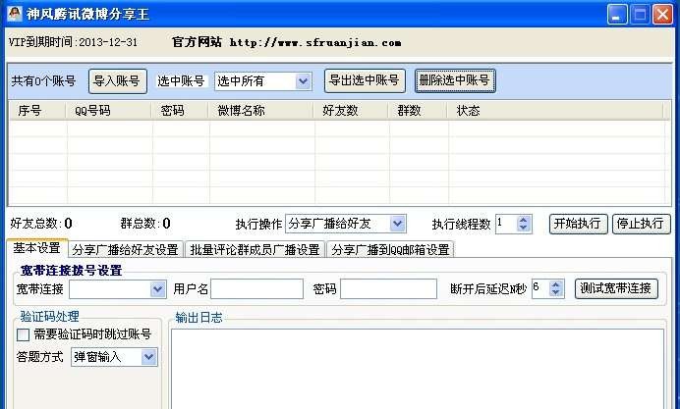
Task: Click the 用户名 input field
Action: click(256, 288)
